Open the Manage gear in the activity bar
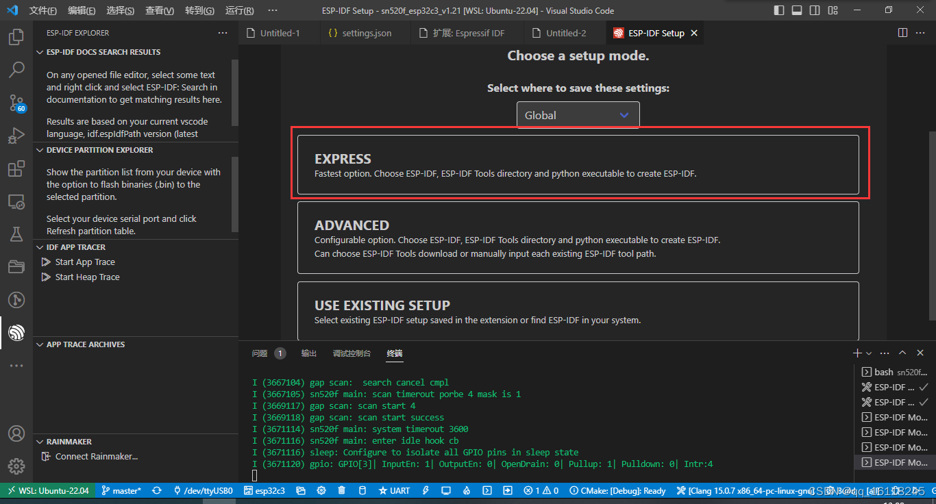This screenshot has height=504, width=936. coord(16,467)
